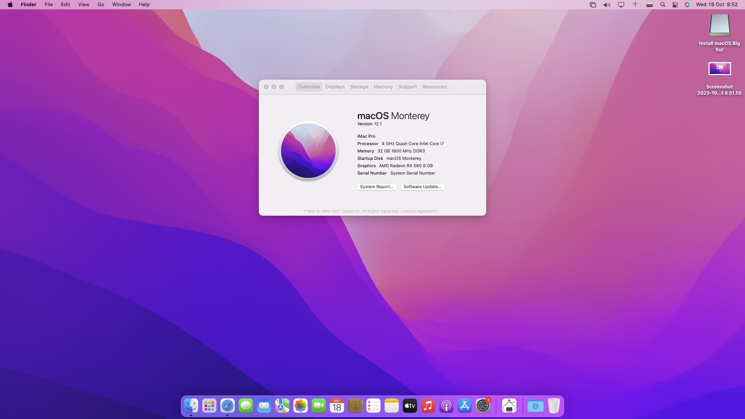This screenshot has width=745, height=419.
Task: Launch FaceTime from the Dock
Action: [319, 406]
